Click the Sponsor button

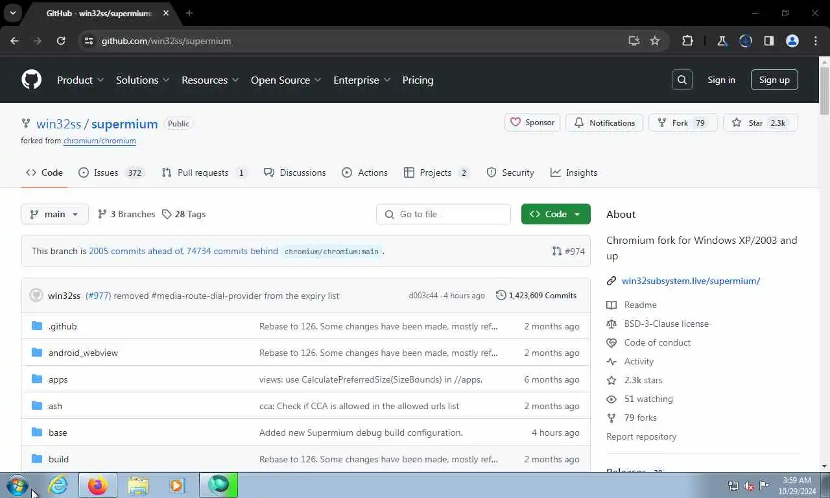(x=532, y=123)
